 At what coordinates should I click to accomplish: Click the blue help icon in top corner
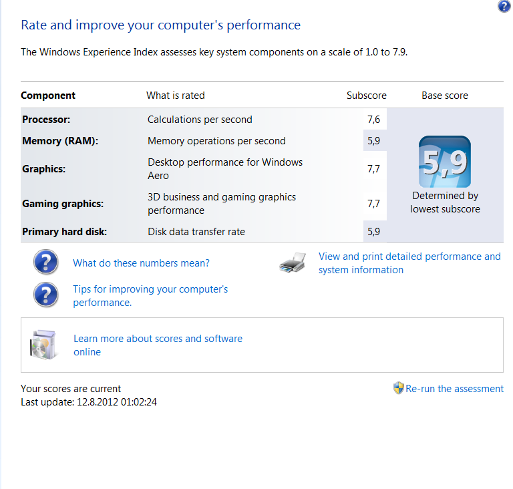click(x=504, y=7)
